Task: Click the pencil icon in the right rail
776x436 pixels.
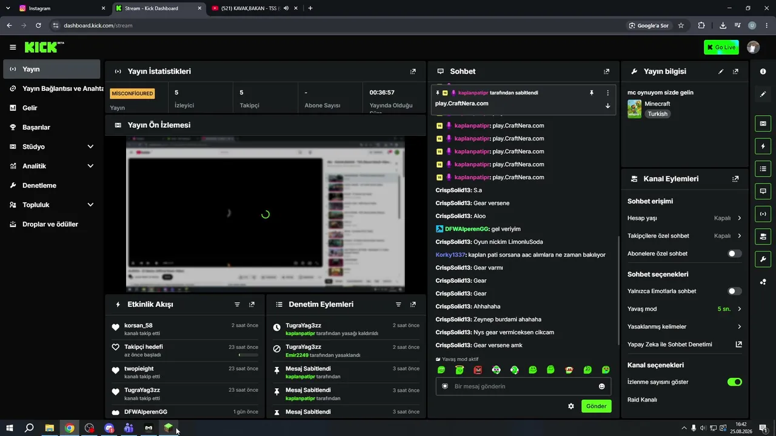Action: click(763, 94)
